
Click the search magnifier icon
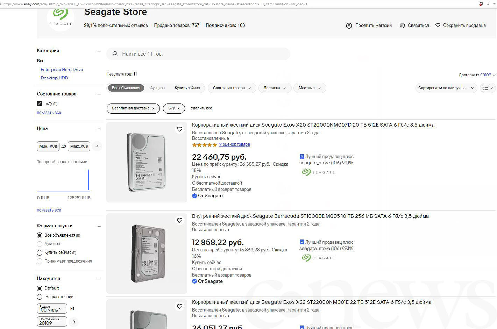(x=115, y=54)
